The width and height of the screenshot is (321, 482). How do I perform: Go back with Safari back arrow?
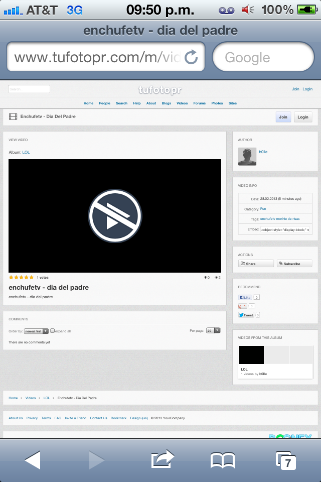pyautogui.click(x=33, y=459)
